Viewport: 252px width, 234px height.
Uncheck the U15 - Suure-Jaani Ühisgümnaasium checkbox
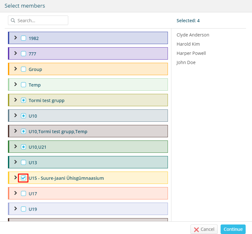click(23, 178)
